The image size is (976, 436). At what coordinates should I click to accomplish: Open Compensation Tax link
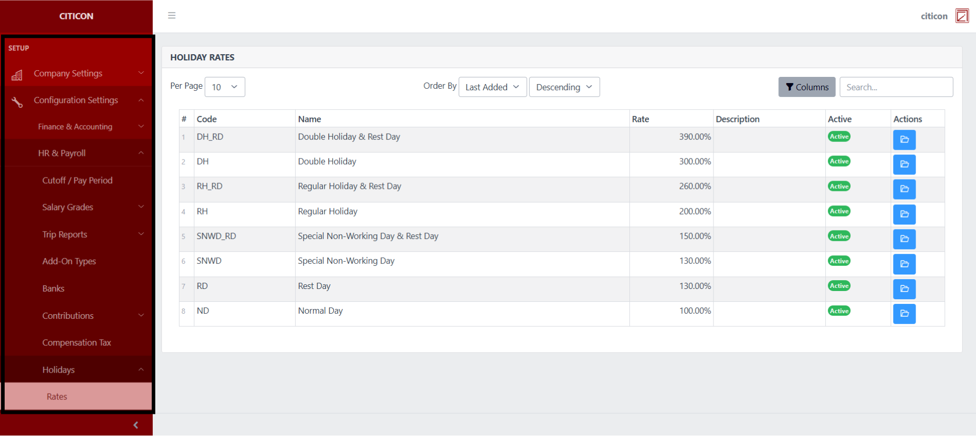(x=77, y=343)
